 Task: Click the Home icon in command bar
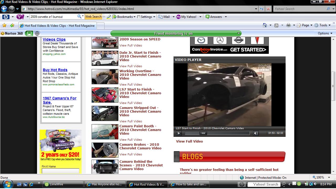265,25
